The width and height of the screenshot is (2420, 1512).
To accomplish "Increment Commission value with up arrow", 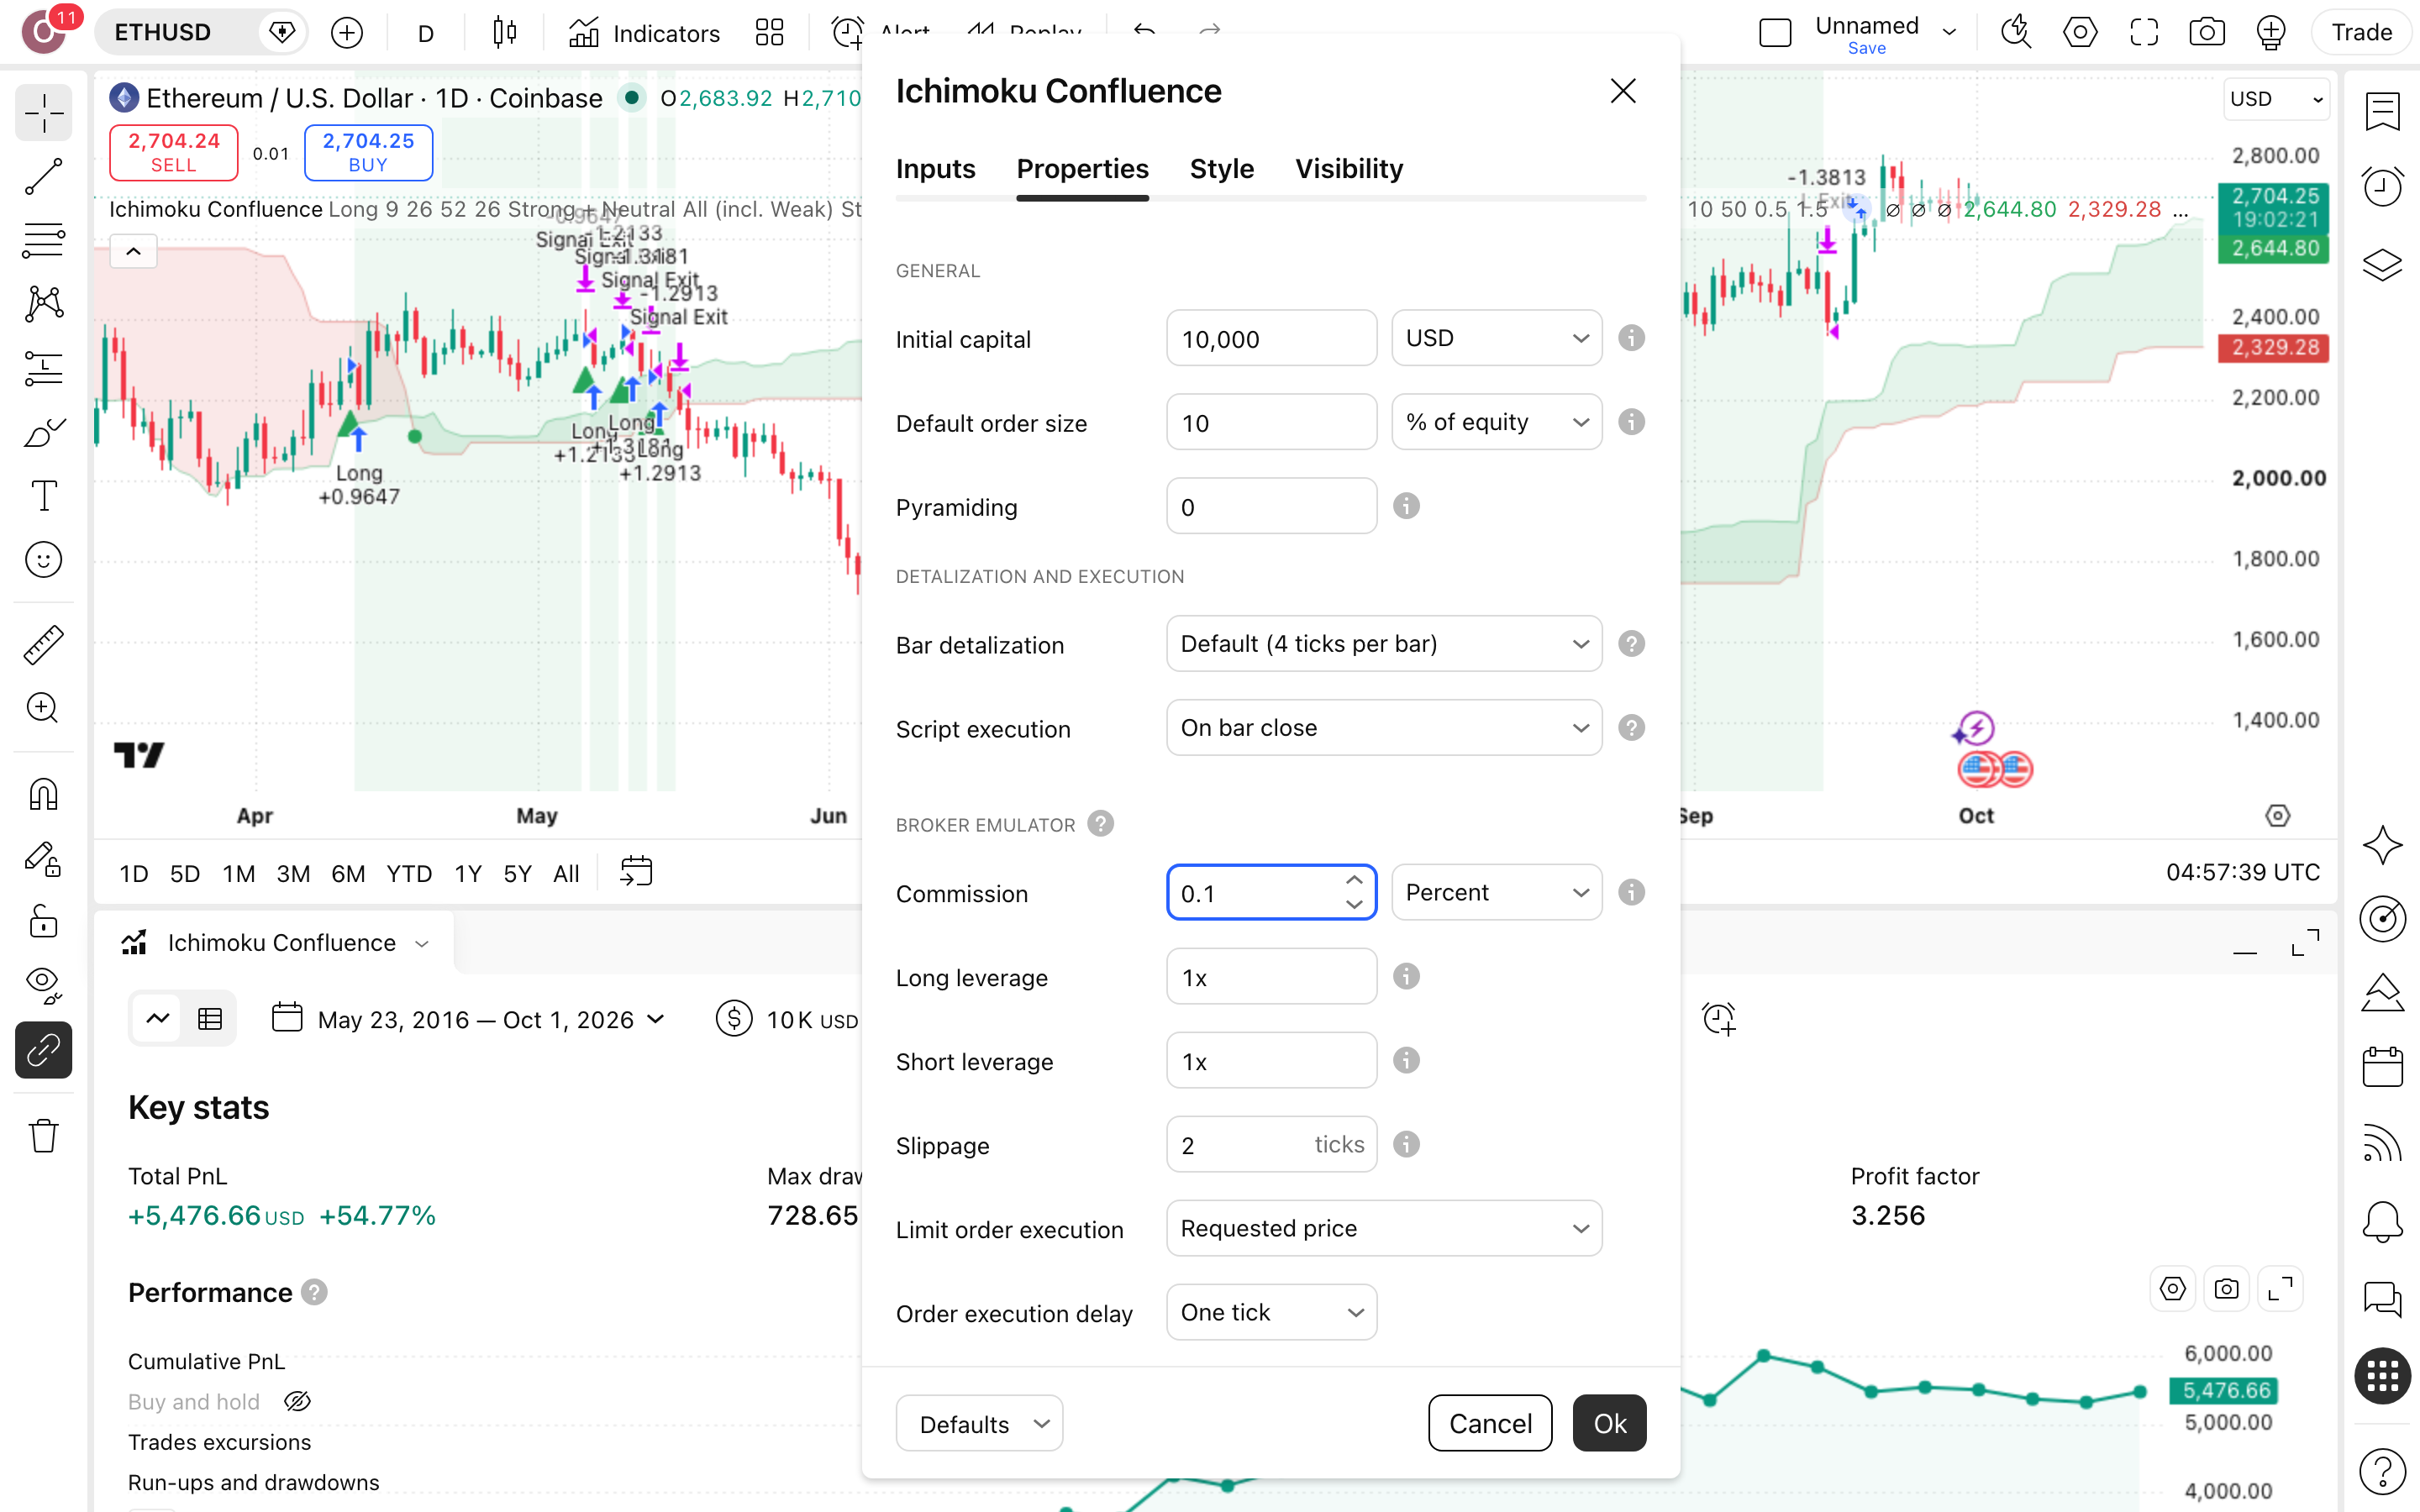I will pos(1354,880).
